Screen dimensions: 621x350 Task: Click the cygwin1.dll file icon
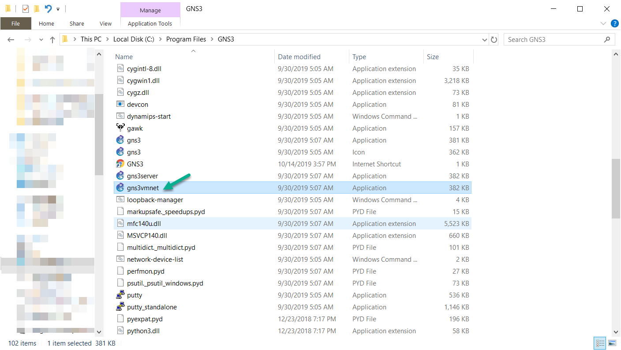120,80
